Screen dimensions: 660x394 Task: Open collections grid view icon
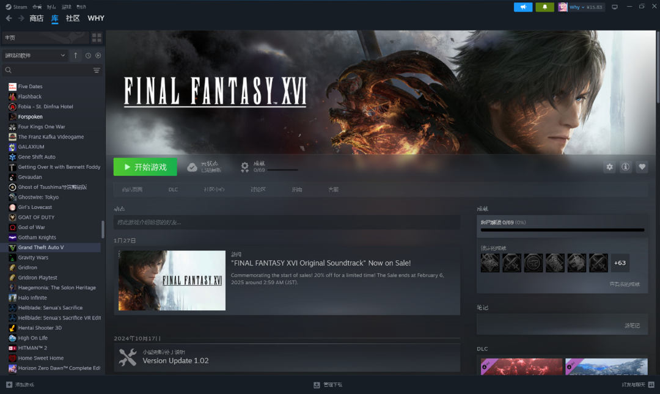tap(97, 38)
